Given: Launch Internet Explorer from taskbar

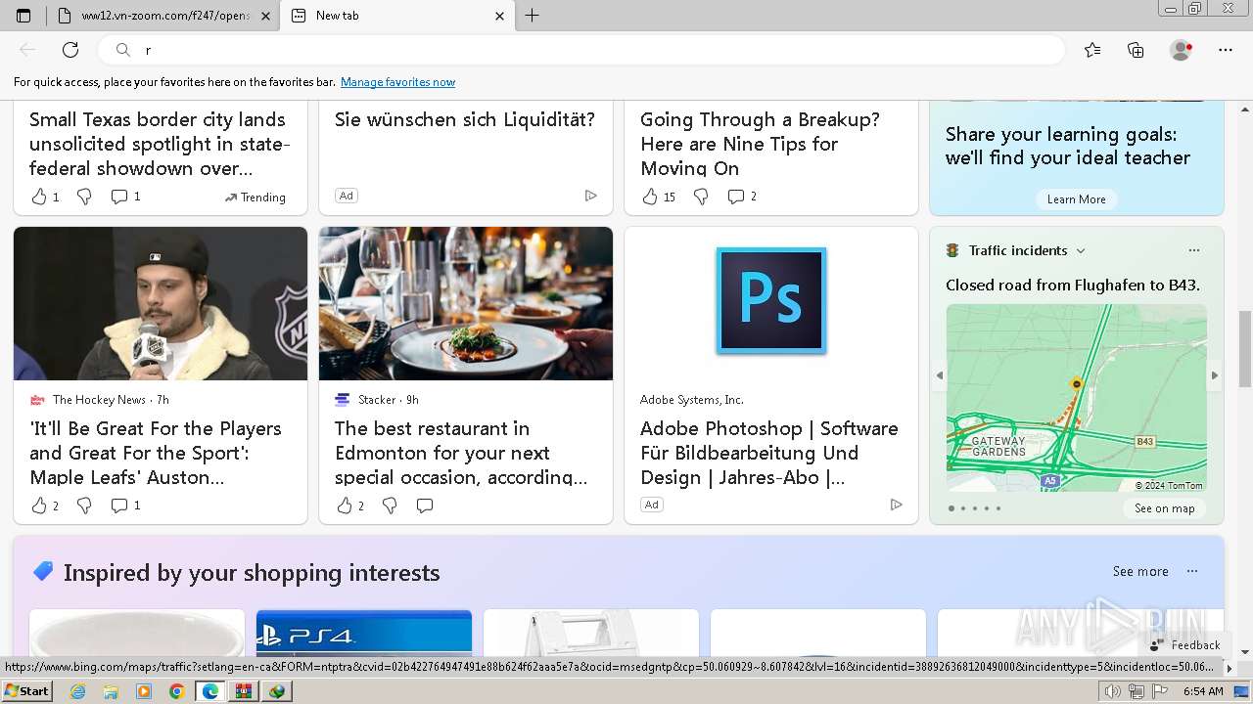Looking at the screenshot, I should (77, 691).
